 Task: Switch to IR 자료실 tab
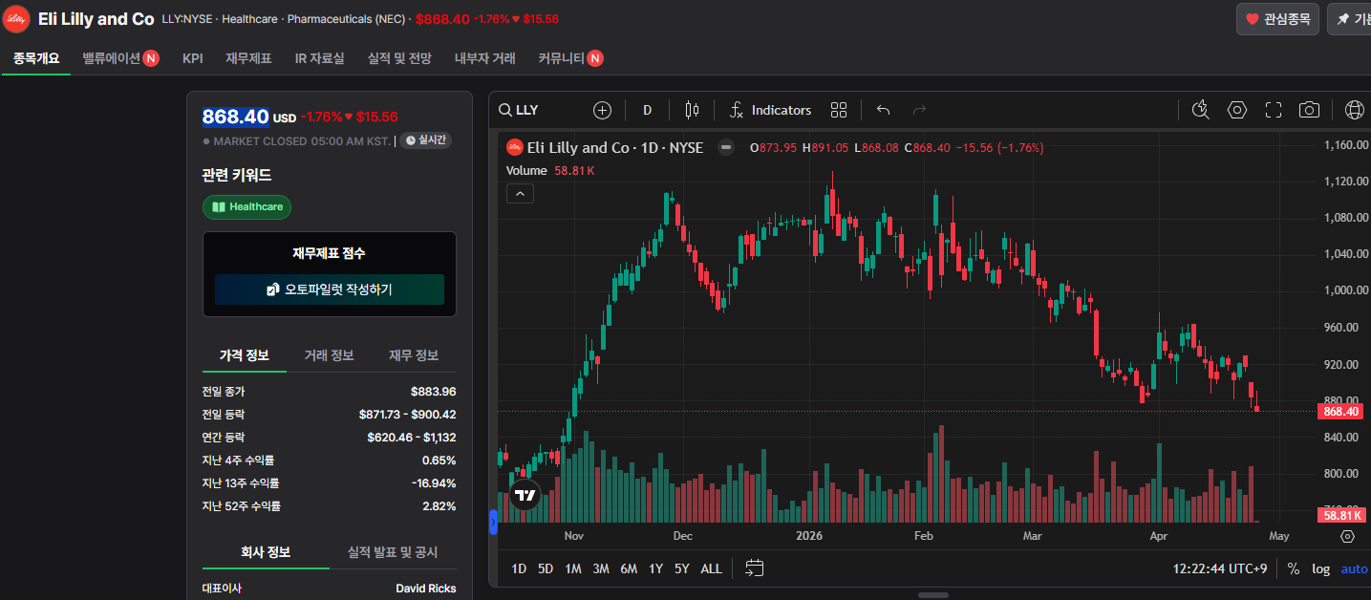coord(319,58)
